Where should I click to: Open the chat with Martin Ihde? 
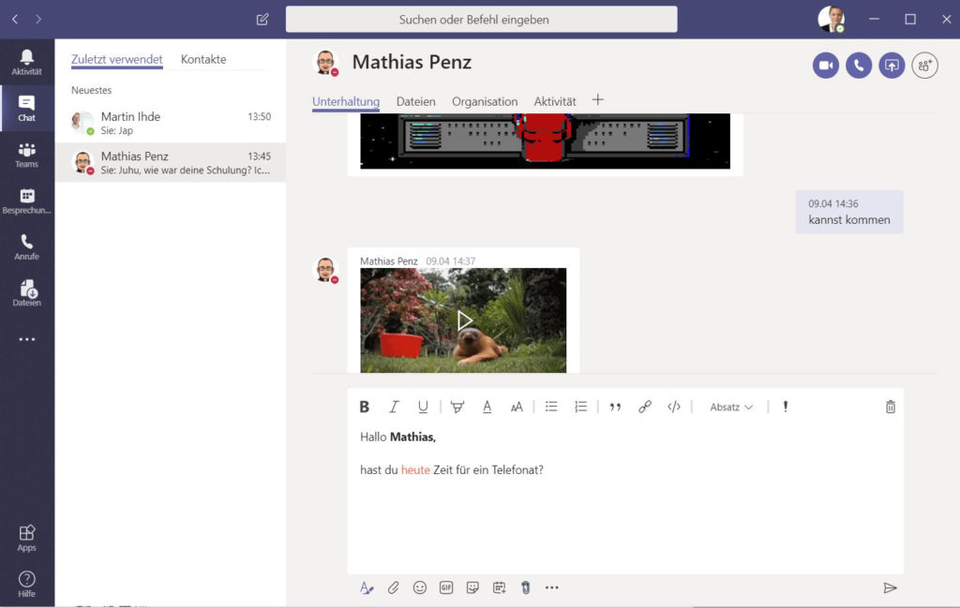[171, 123]
